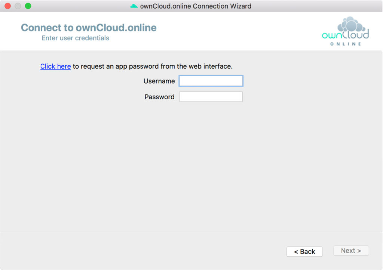The width and height of the screenshot is (383, 270).
Task: Click the 'ownCloud' stylized text in the logo
Action: [x=344, y=35]
